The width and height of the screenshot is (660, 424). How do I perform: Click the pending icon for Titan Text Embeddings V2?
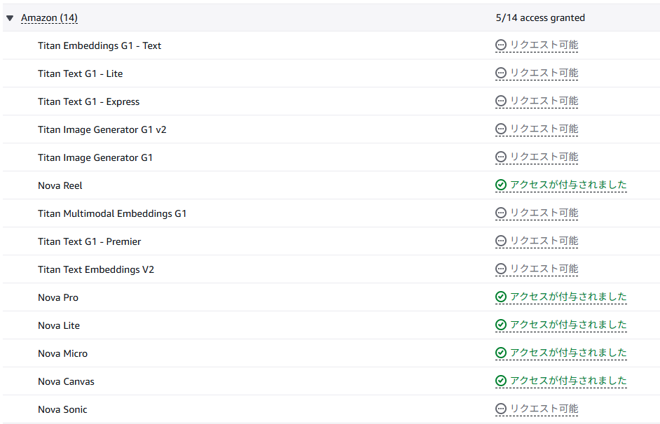501,269
